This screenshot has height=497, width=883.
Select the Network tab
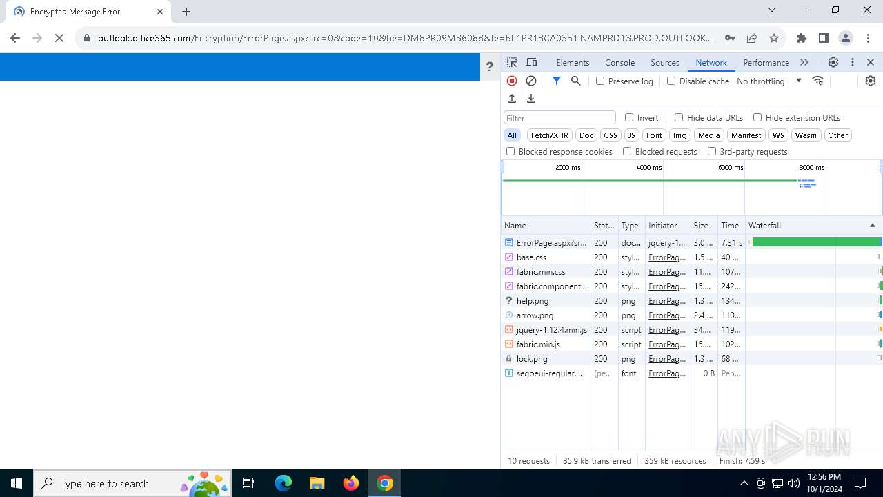click(x=711, y=62)
